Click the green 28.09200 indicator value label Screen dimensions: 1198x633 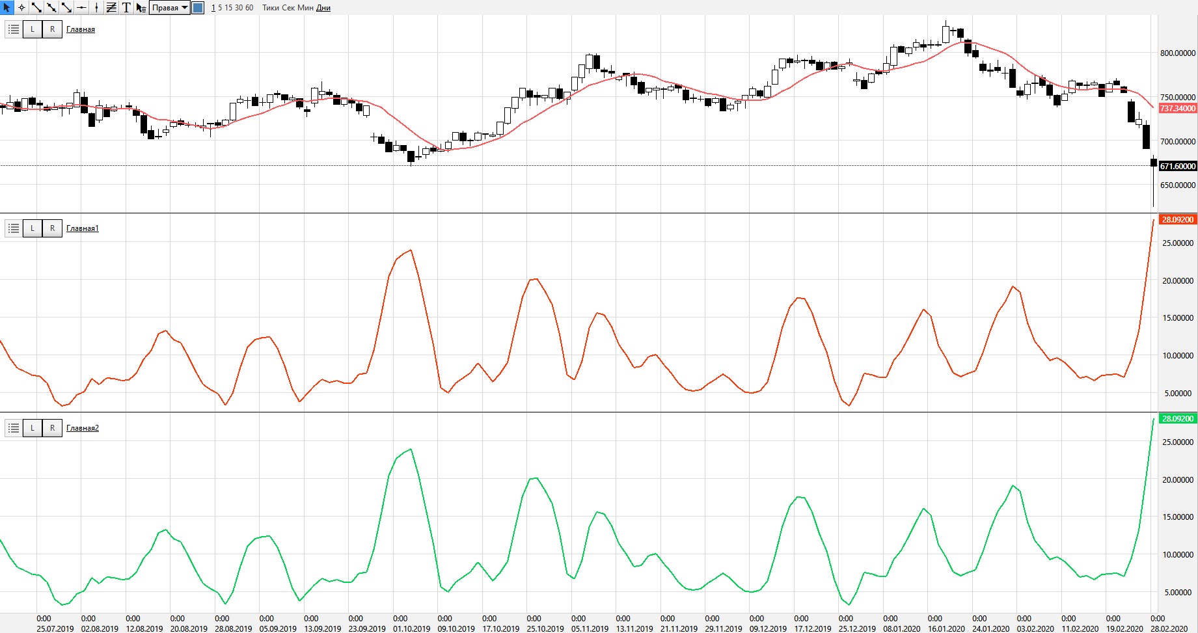pos(1178,419)
